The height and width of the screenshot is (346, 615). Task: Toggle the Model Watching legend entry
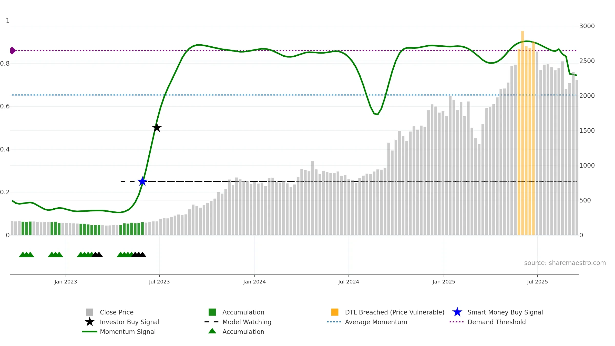click(247, 322)
